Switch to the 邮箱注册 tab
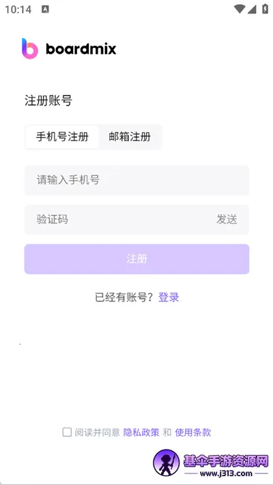The image size is (273, 485). pyautogui.click(x=130, y=136)
